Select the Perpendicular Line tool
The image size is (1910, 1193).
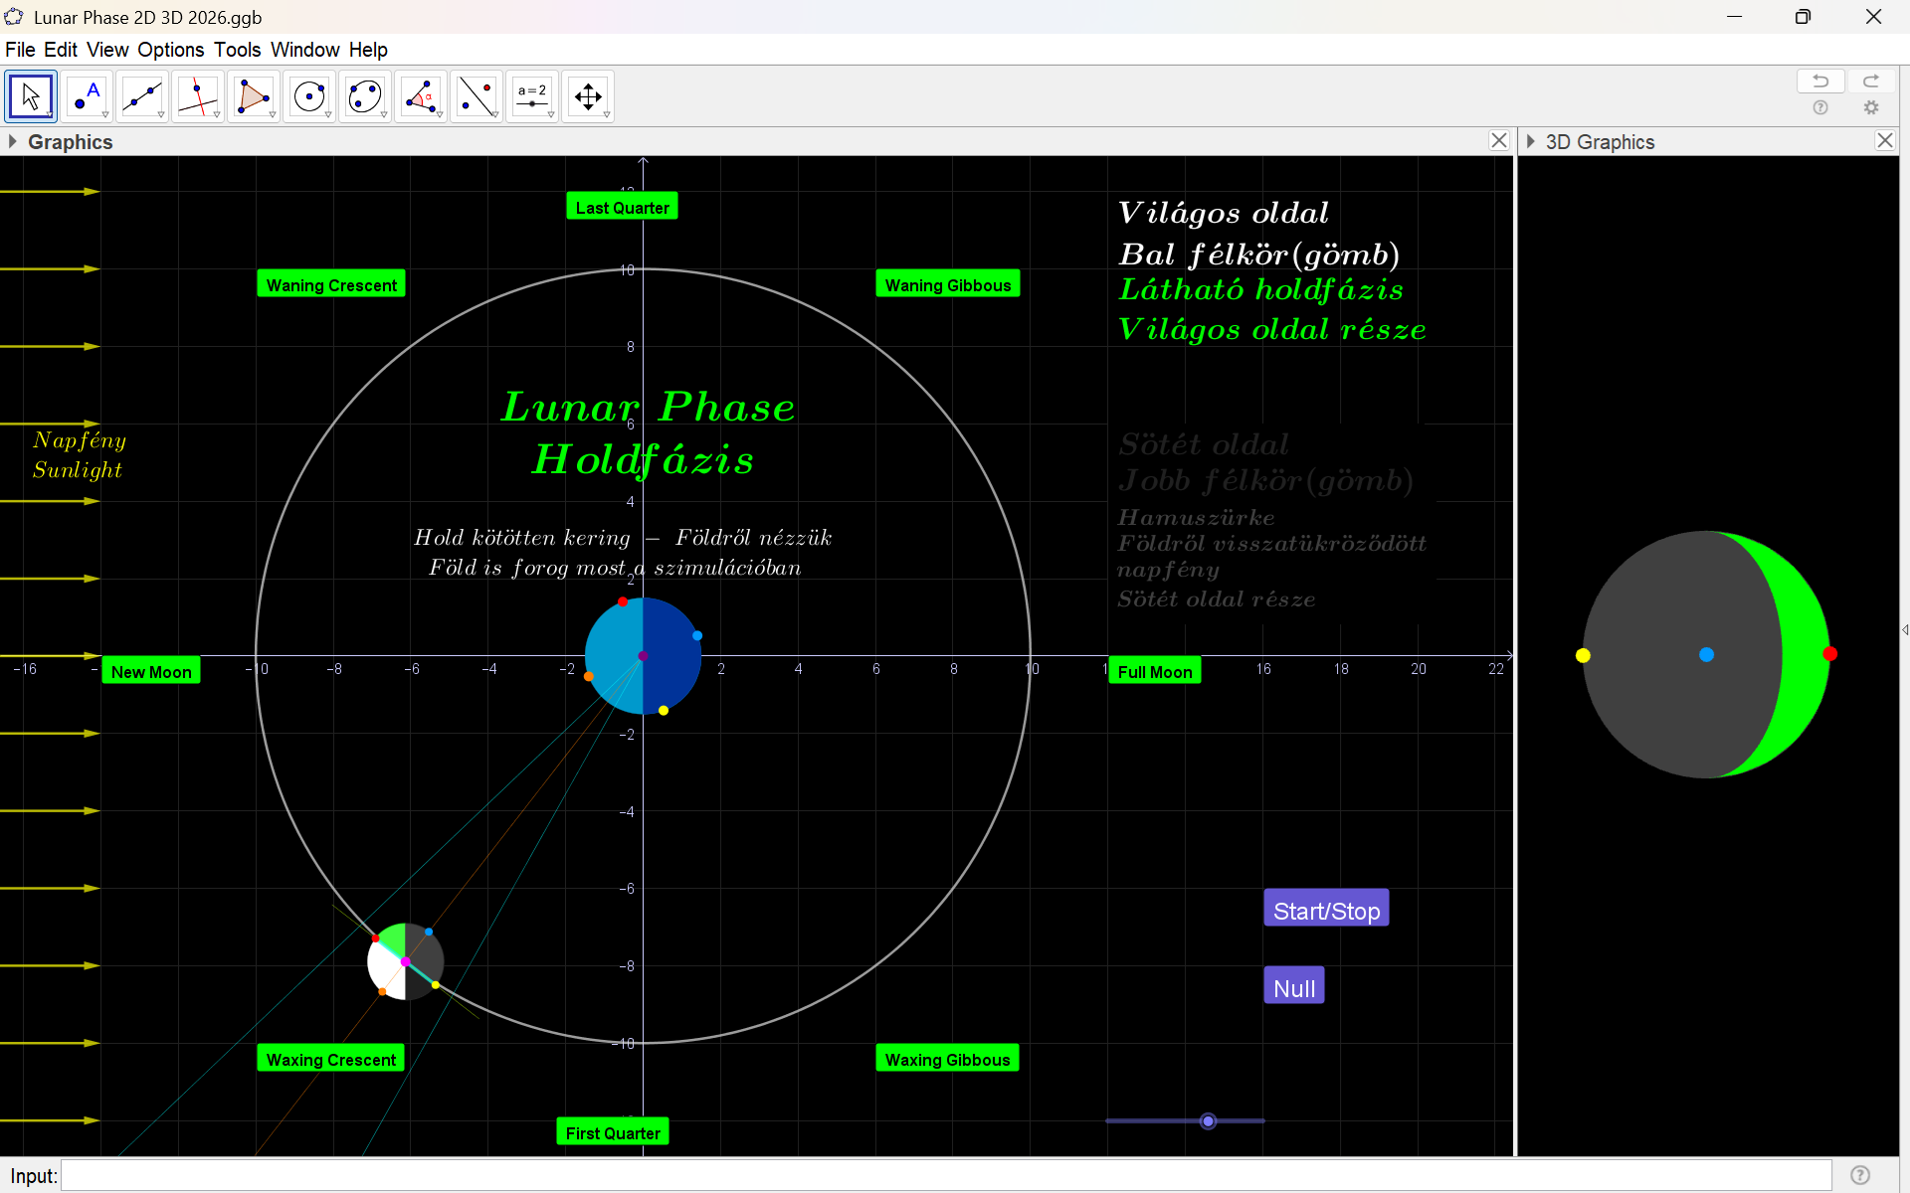point(198,97)
